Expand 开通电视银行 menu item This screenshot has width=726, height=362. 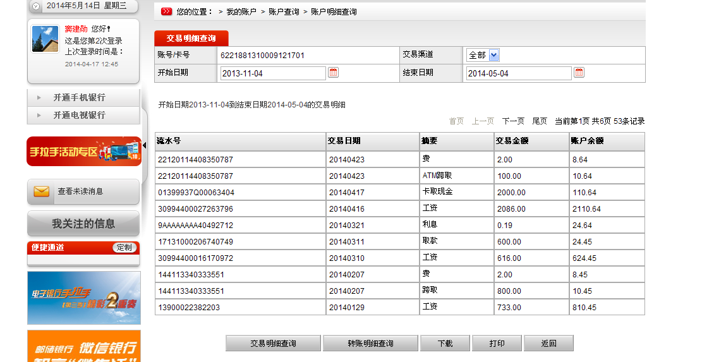pyautogui.click(x=79, y=115)
